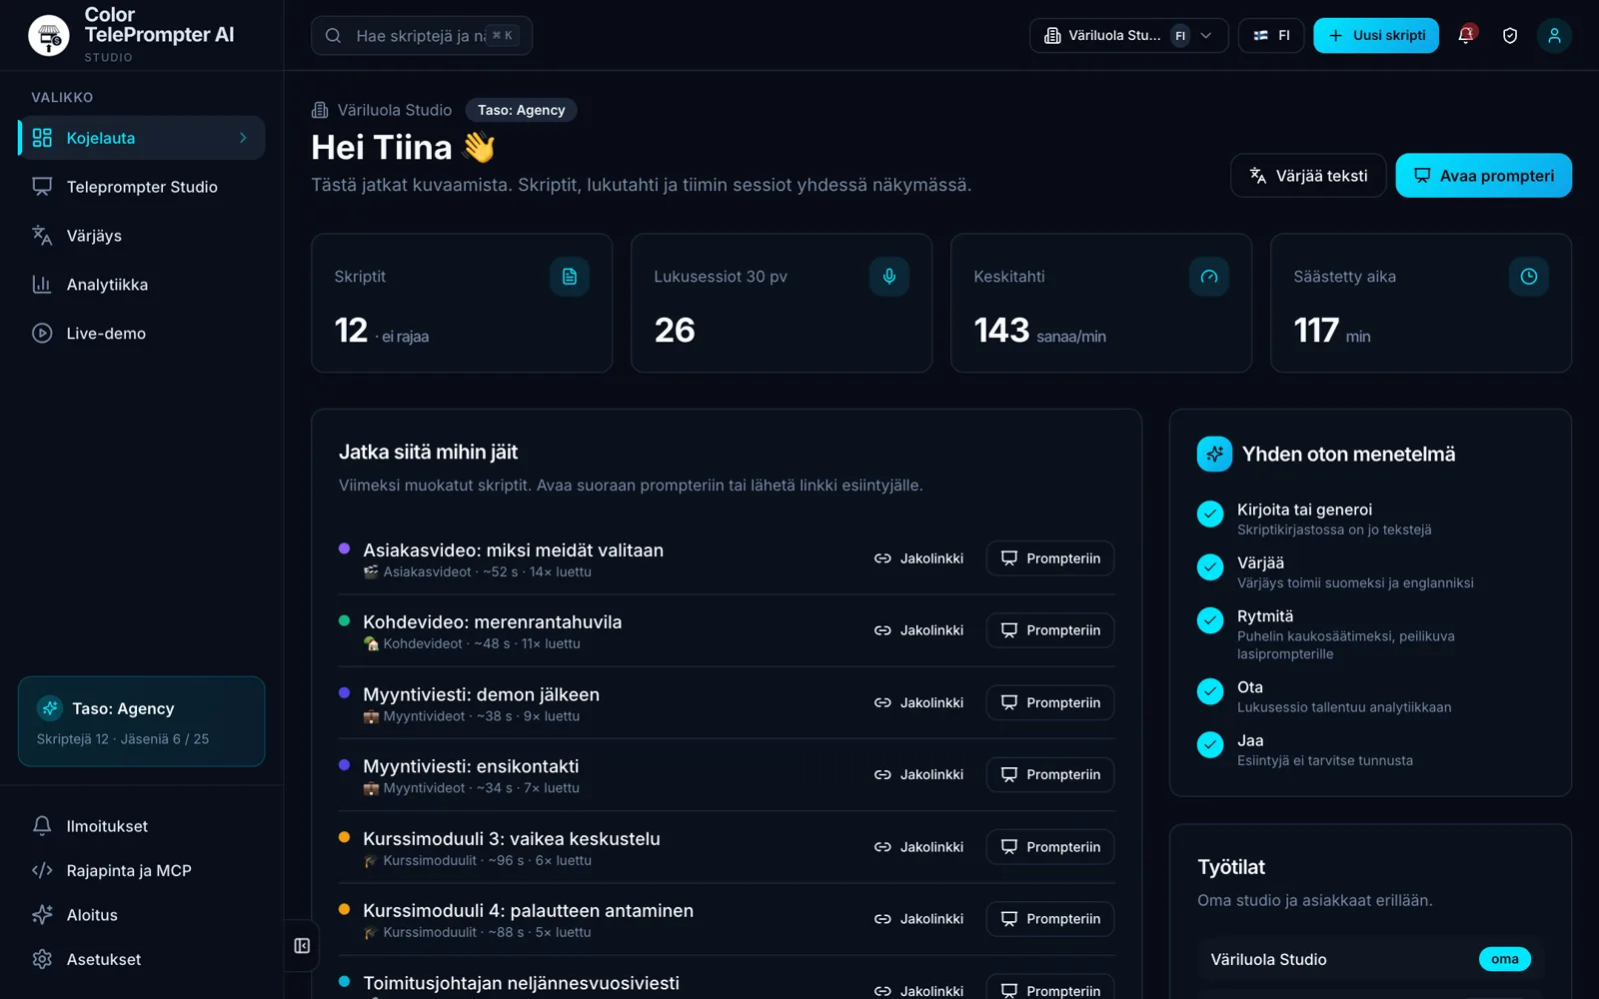Open the notifications bell in top bar
The width and height of the screenshot is (1599, 999).
point(1466,35)
